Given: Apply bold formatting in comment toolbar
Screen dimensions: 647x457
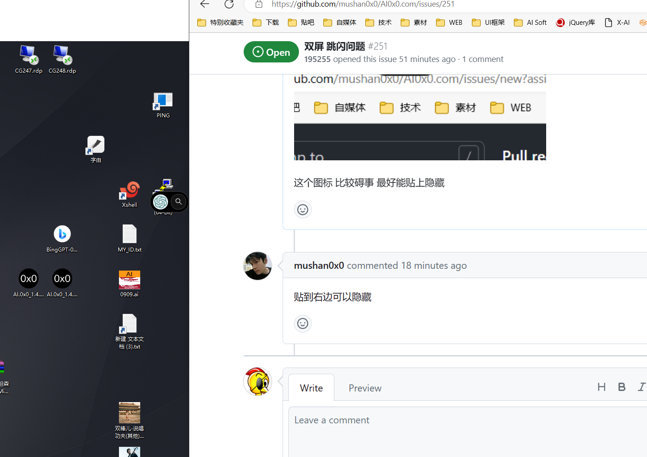Looking at the screenshot, I should point(622,387).
